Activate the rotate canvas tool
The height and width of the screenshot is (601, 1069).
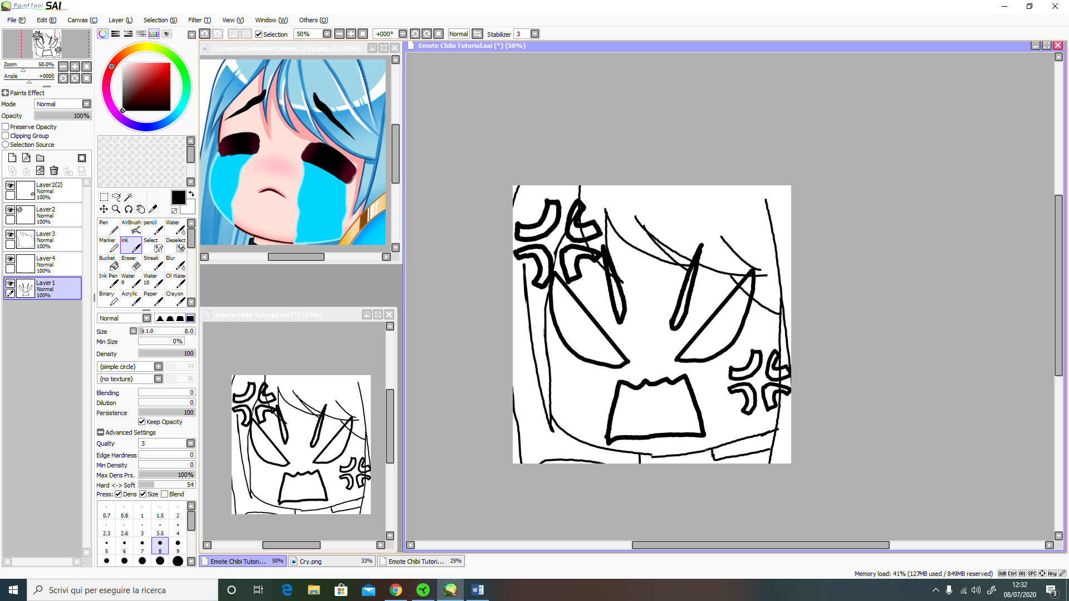(129, 209)
